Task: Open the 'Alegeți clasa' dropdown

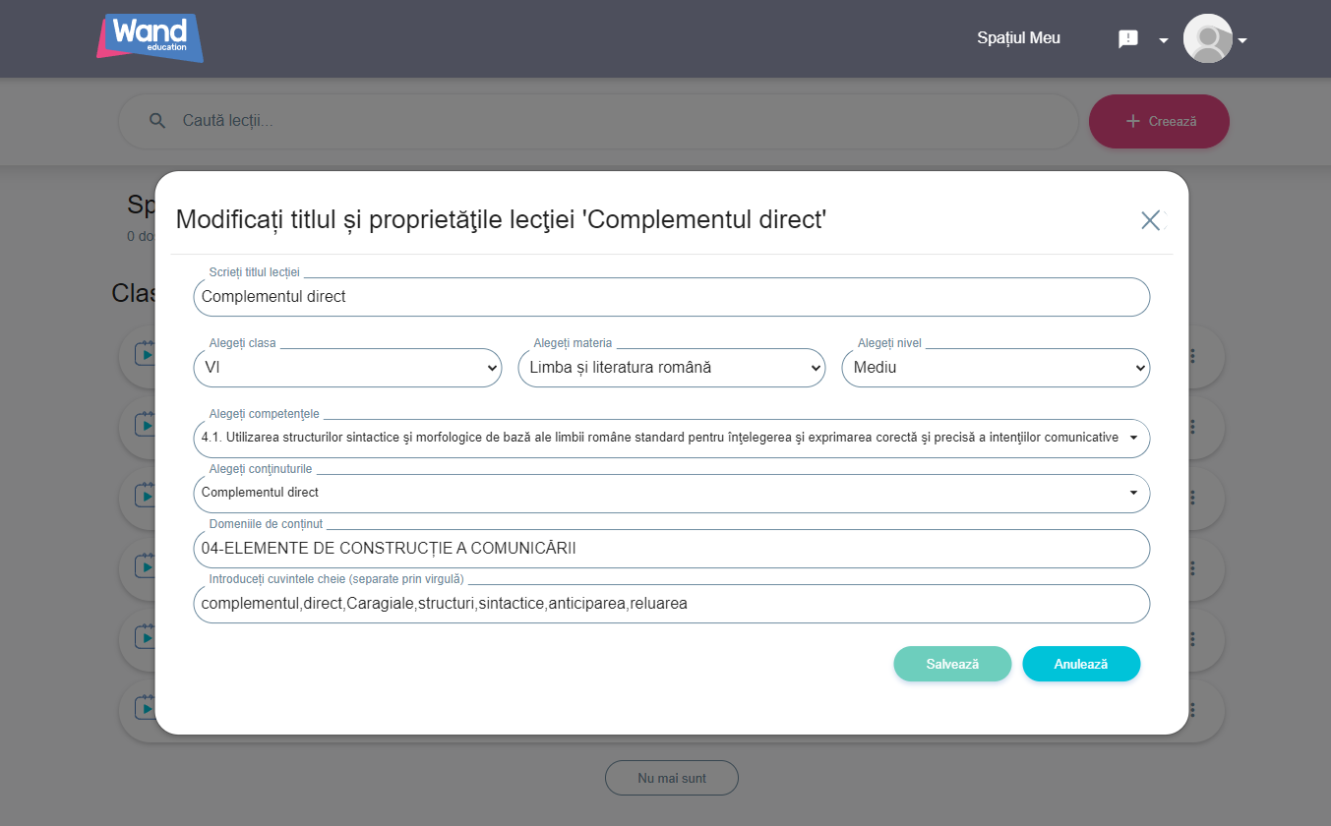Action: (347, 368)
